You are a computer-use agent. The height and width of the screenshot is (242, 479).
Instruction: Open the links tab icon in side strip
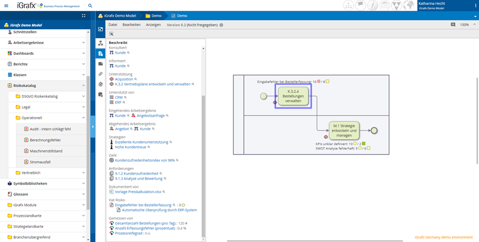click(x=100, y=74)
